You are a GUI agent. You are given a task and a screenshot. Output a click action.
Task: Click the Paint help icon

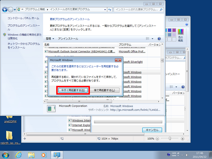[187, 25]
